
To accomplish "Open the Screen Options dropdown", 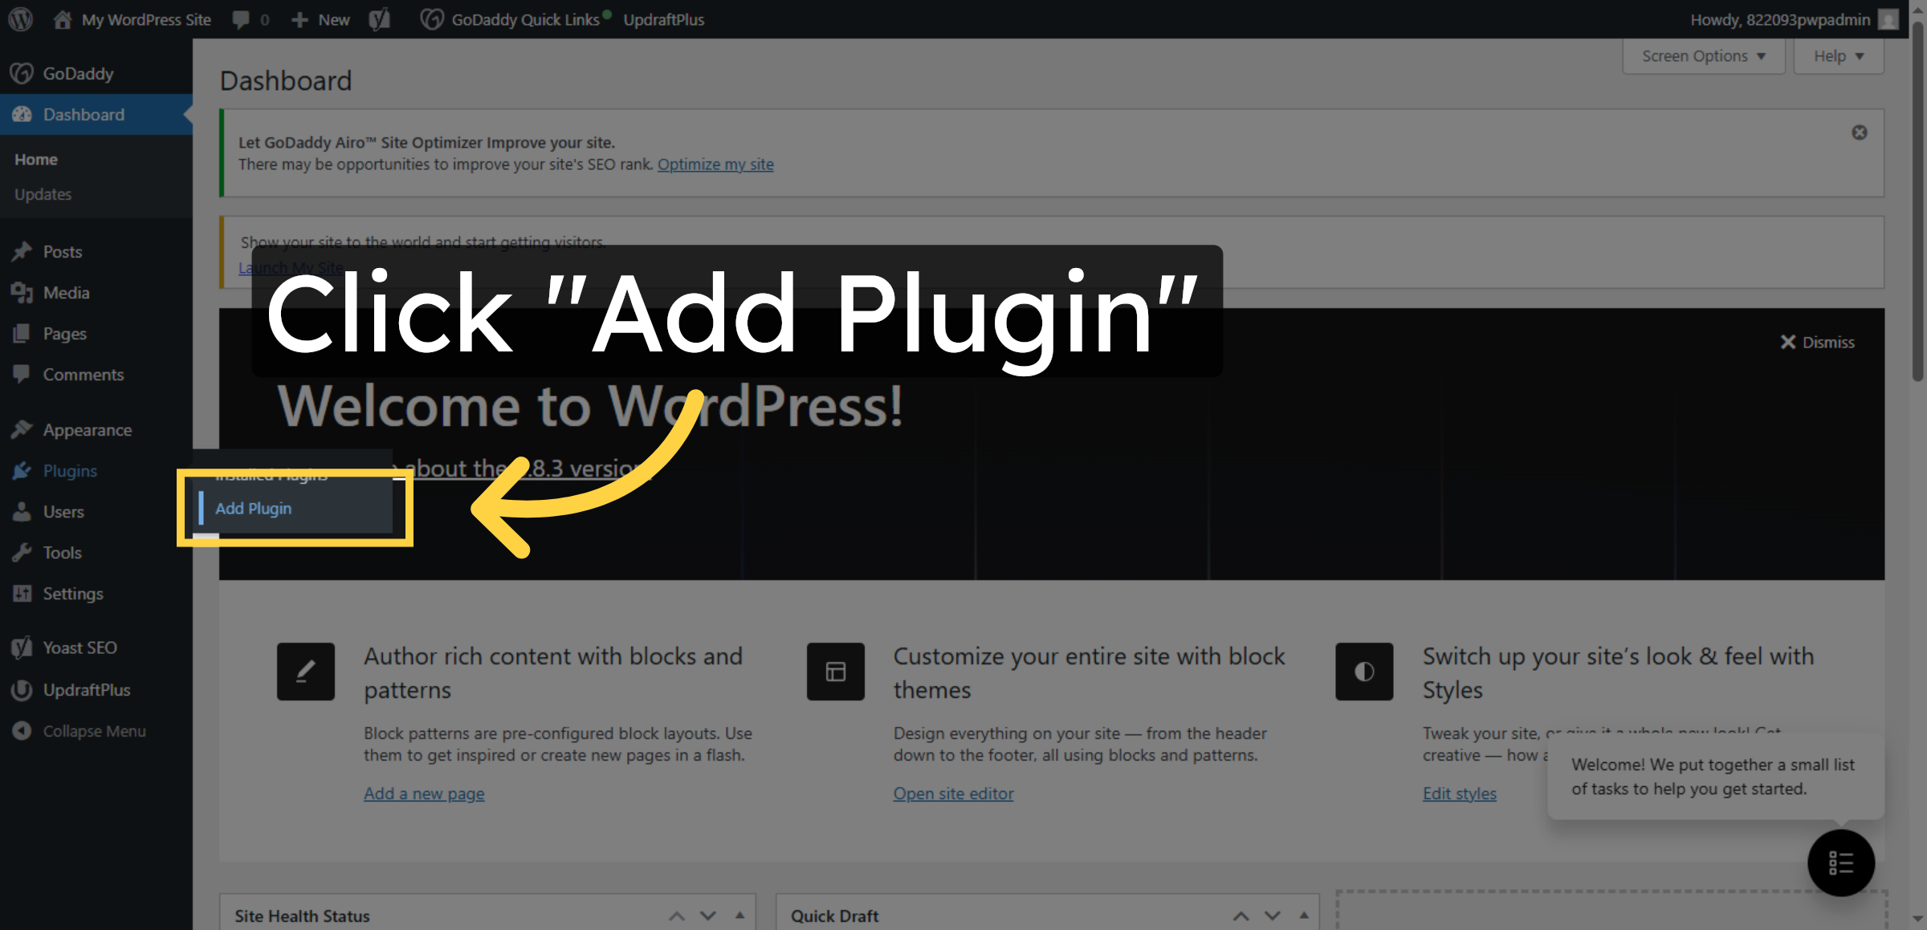I will [x=1703, y=55].
